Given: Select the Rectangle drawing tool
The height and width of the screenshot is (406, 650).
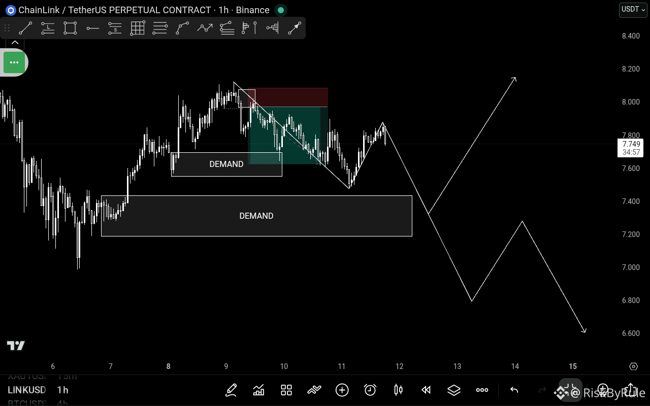Looking at the screenshot, I should [70, 28].
